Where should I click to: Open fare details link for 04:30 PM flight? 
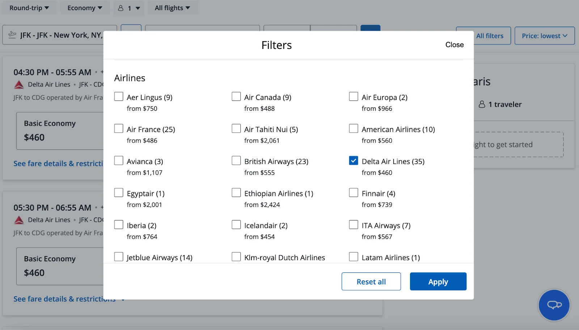pos(58,164)
